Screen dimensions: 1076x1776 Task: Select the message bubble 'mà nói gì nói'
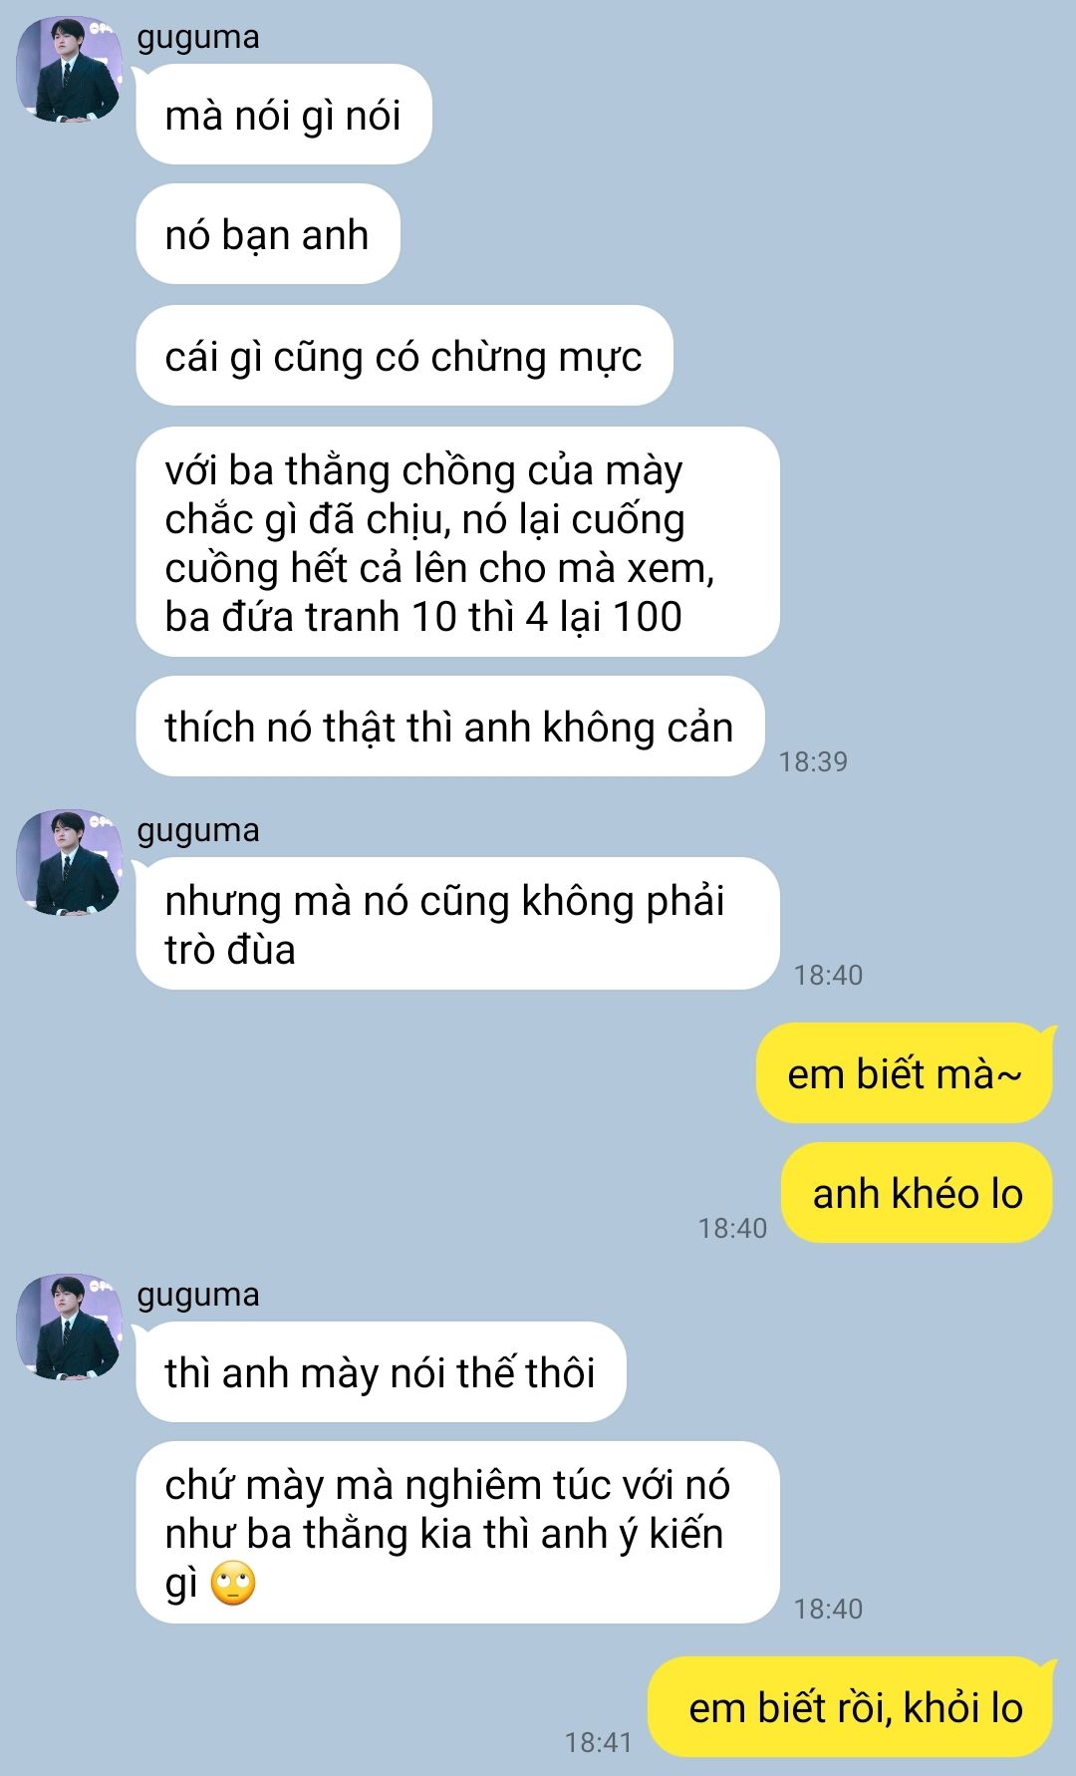tap(284, 115)
